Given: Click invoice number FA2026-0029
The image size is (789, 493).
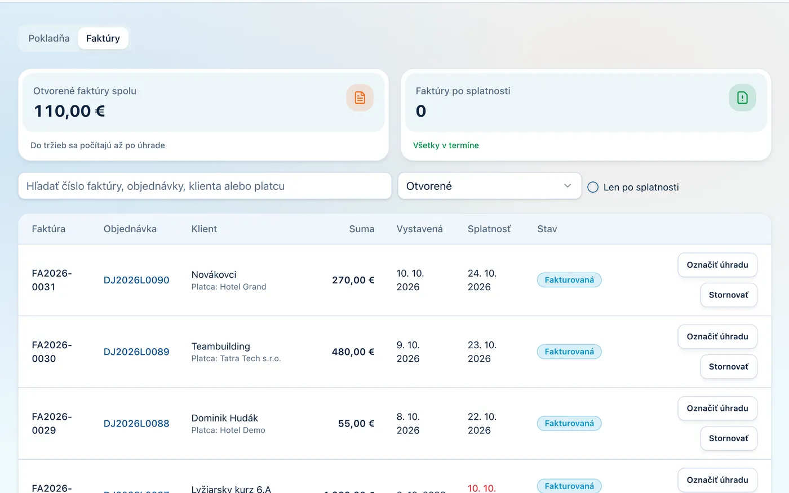Looking at the screenshot, I should [52, 423].
